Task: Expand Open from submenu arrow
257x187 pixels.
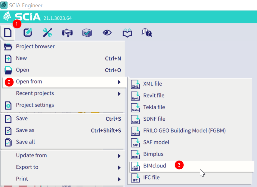Action: (x=119, y=82)
